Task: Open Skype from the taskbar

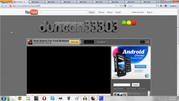Action: coord(52,98)
